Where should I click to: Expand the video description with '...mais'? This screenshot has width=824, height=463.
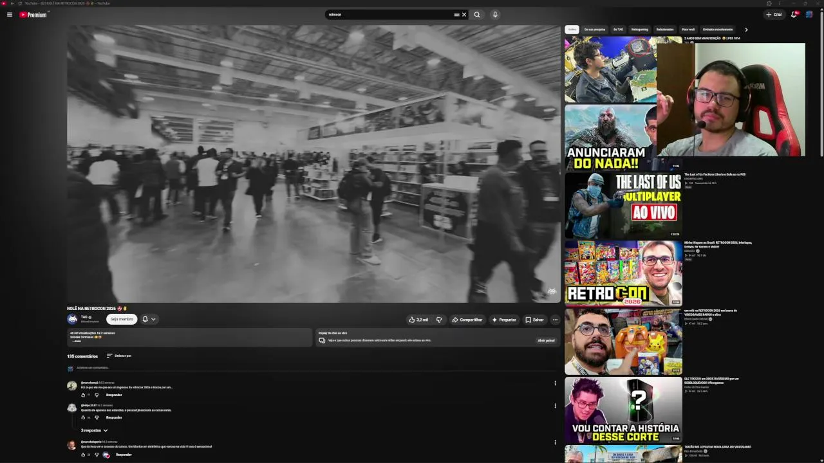tap(77, 341)
